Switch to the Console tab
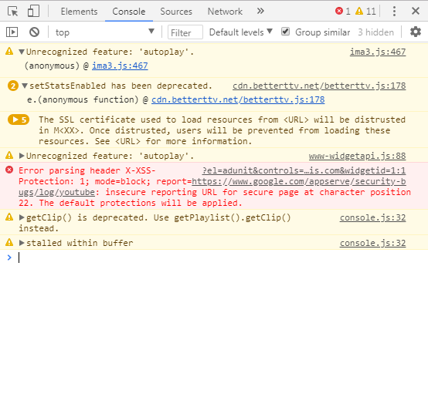 (x=129, y=12)
